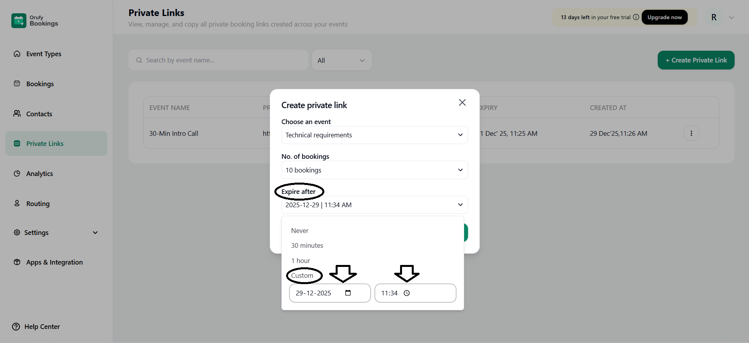Open Analytics in the sidebar
The image size is (749, 343).
[x=39, y=174]
